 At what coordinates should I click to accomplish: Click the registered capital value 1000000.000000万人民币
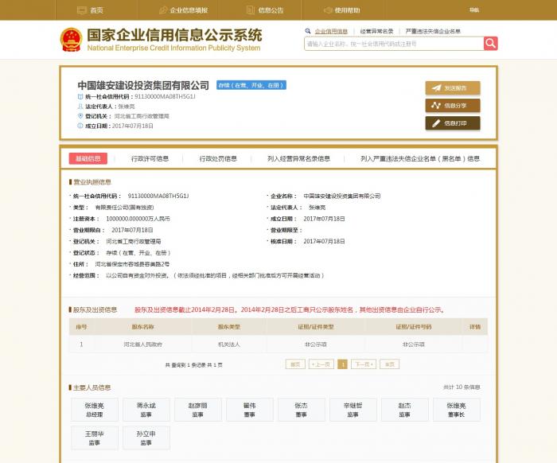138,219
